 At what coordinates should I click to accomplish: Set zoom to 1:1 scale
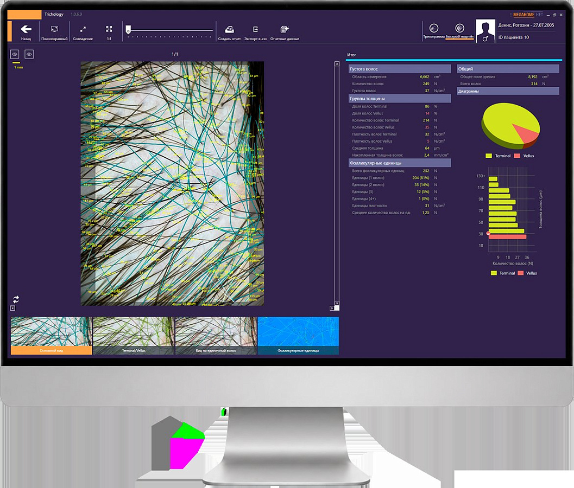coord(109,32)
